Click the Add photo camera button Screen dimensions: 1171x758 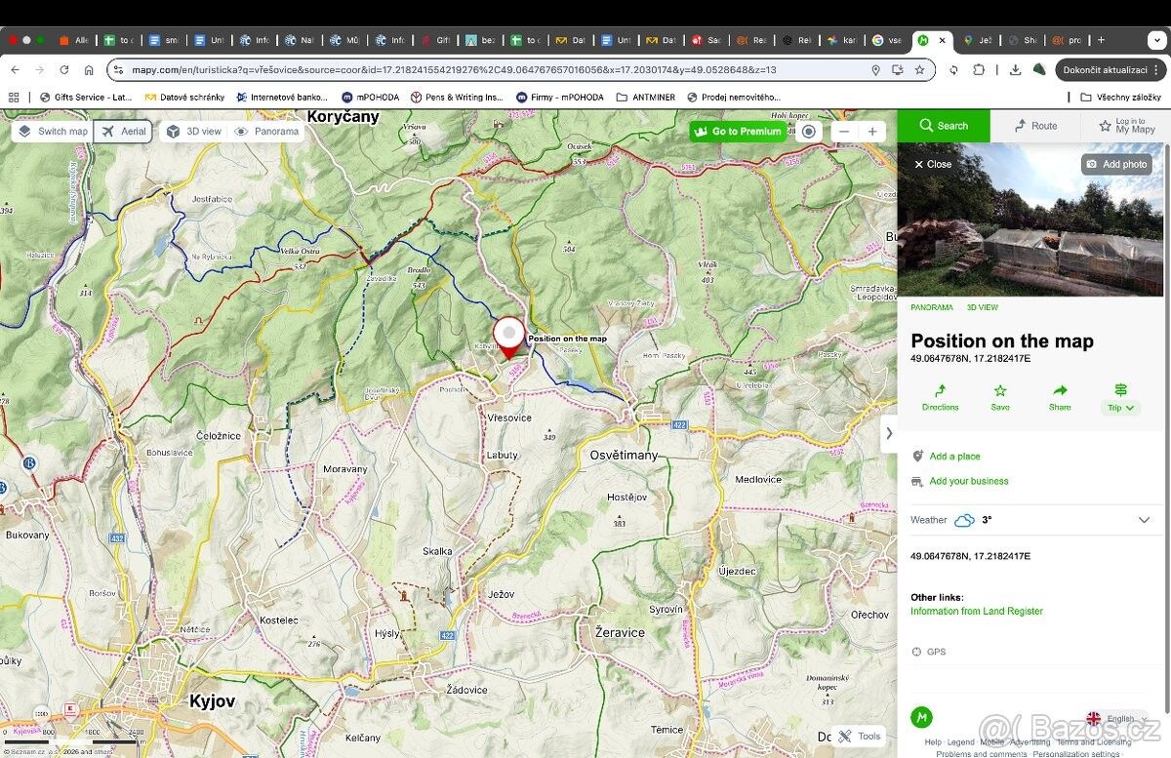(x=1116, y=164)
